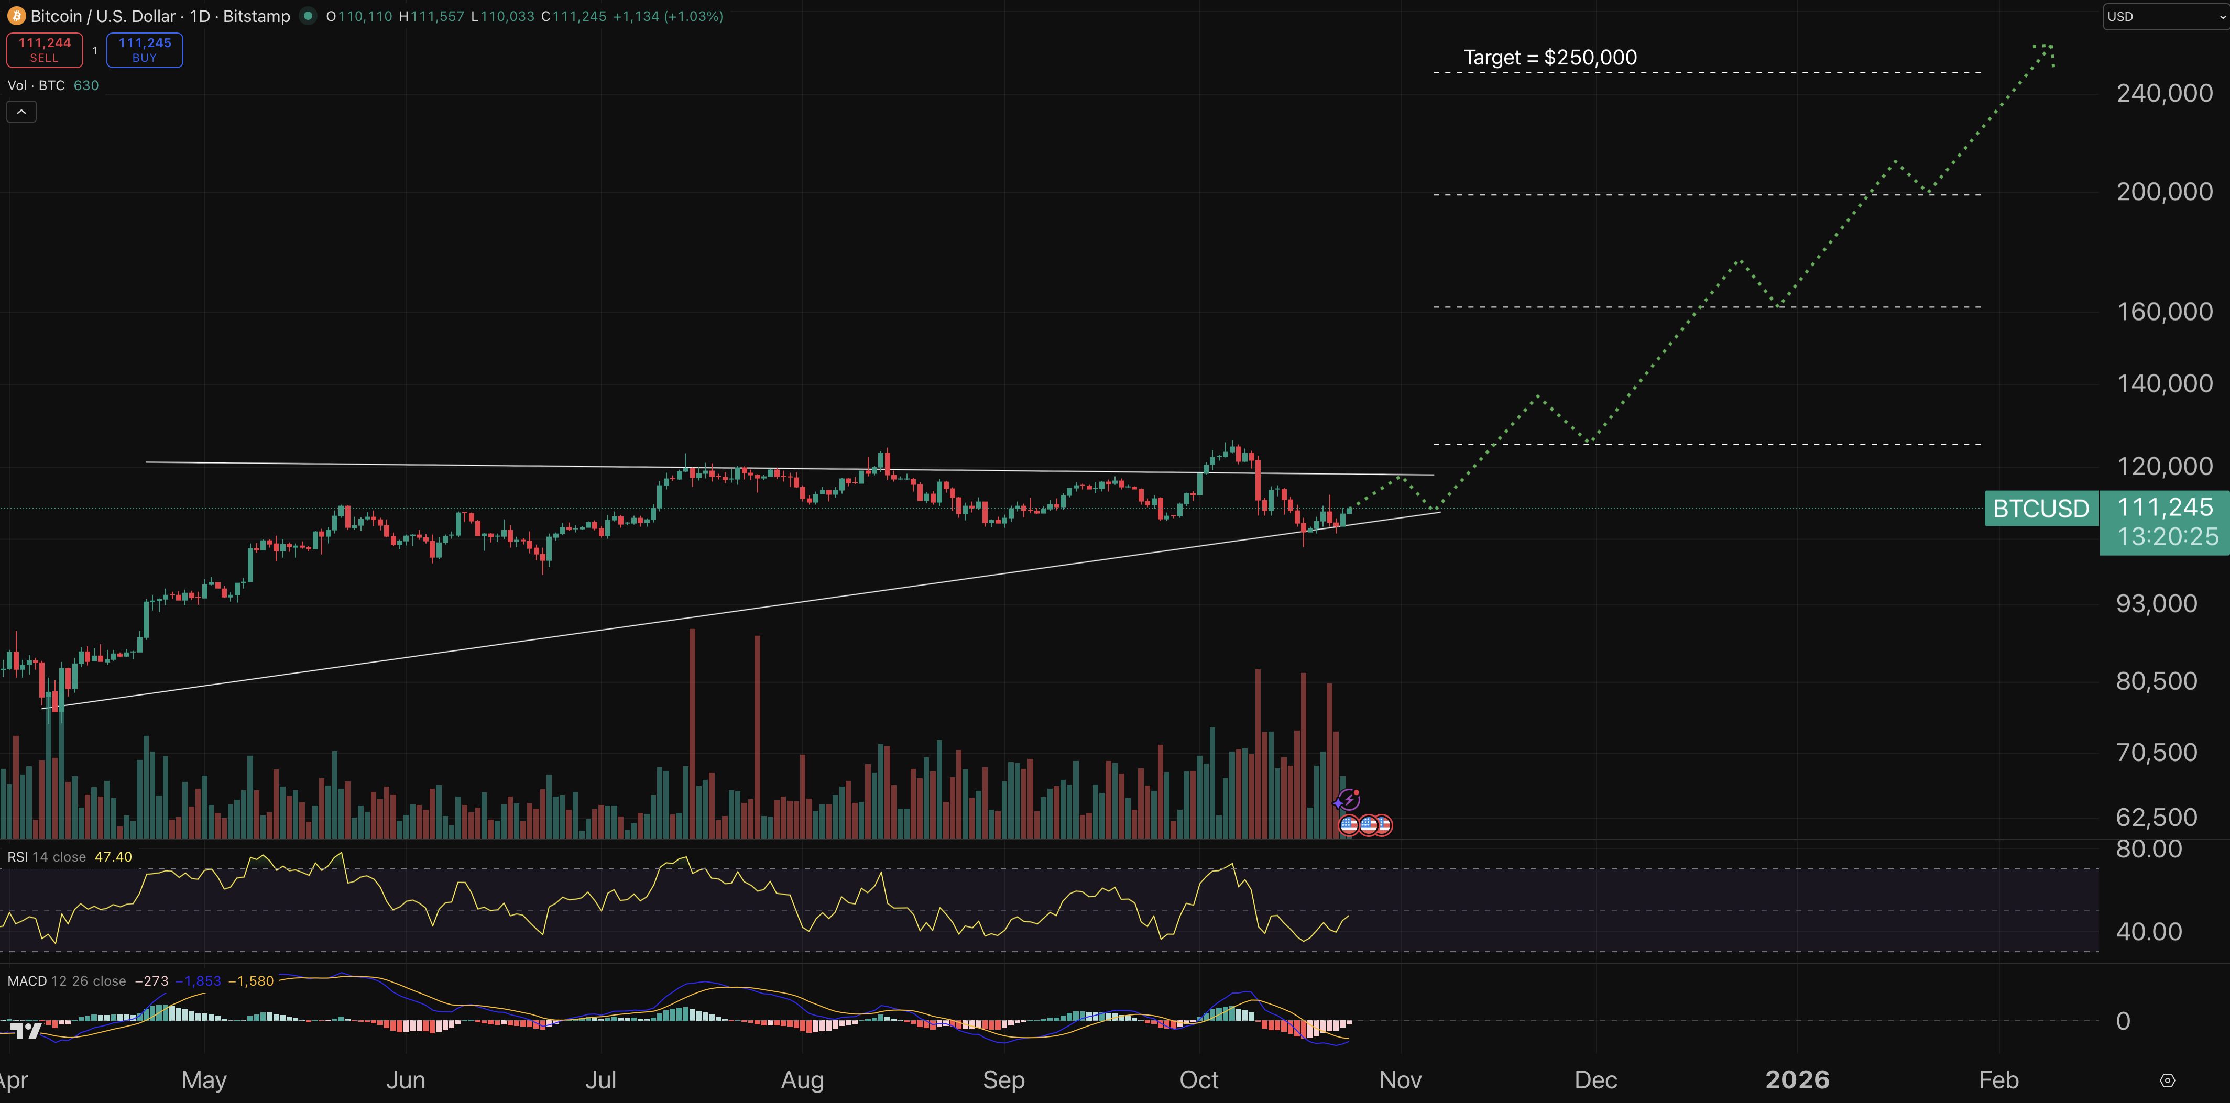Image resolution: width=2230 pixels, height=1103 pixels.
Task: Collapse the indicator legend with the chevron
Action: pyautogui.click(x=21, y=112)
